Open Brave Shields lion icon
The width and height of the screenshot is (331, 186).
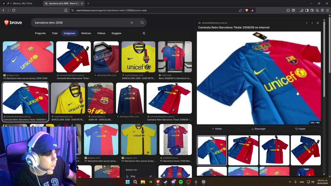[x=246, y=10]
